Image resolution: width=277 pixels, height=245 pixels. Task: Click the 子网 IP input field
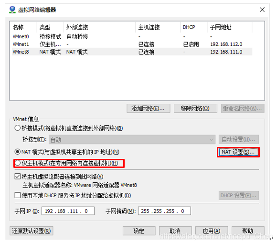pos(68,211)
